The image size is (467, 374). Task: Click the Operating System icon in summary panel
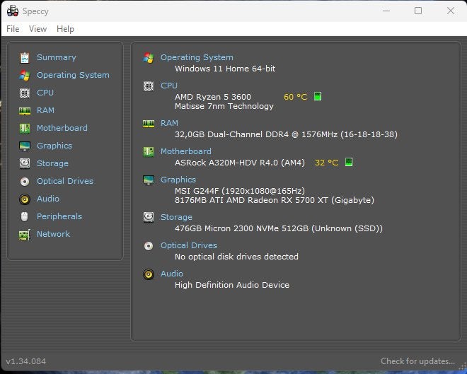pyautogui.click(x=149, y=58)
